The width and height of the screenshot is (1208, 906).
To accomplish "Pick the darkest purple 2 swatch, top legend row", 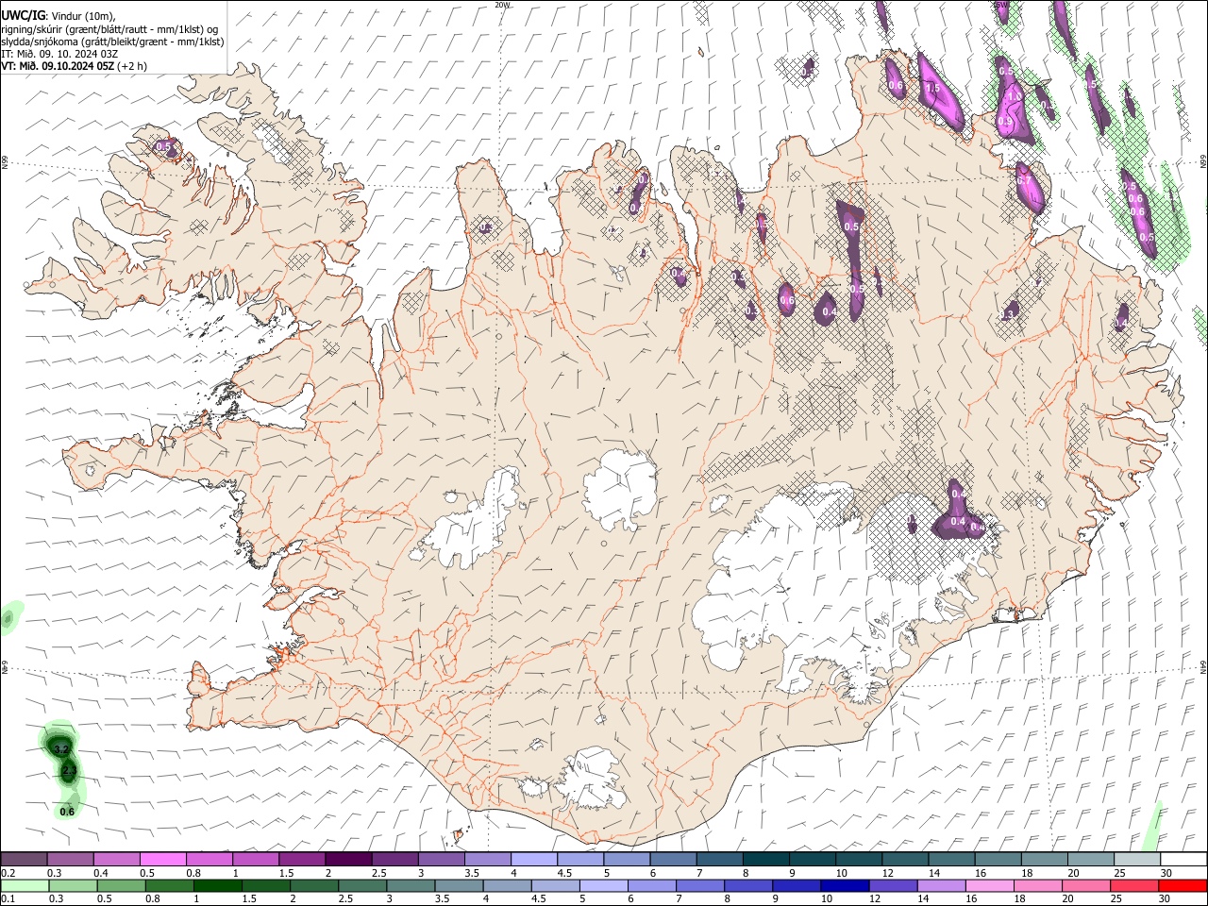I will [x=347, y=859].
